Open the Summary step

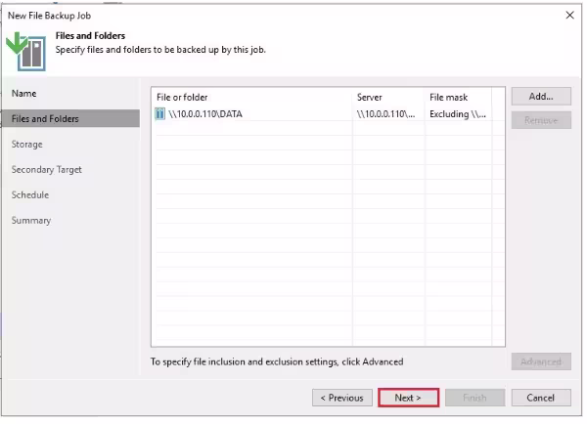[x=31, y=220]
